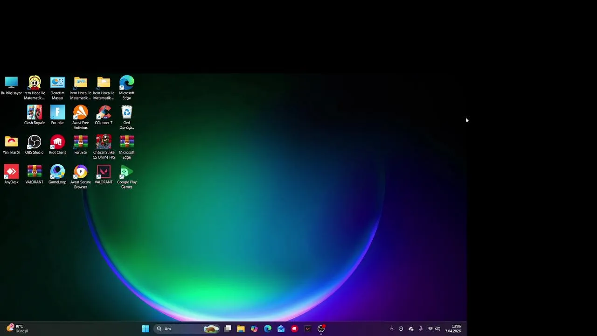This screenshot has height=336, width=597.
Task: Open the Bu bilgisayar desktop icon
Action: click(x=11, y=86)
